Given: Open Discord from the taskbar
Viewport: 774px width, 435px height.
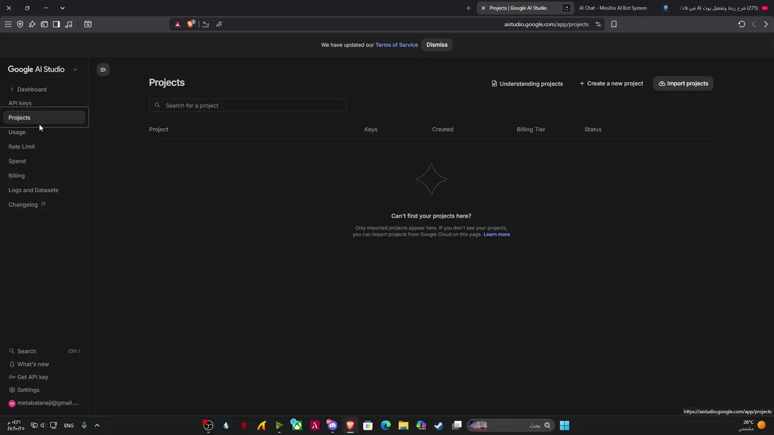Looking at the screenshot, I should 332,425.
